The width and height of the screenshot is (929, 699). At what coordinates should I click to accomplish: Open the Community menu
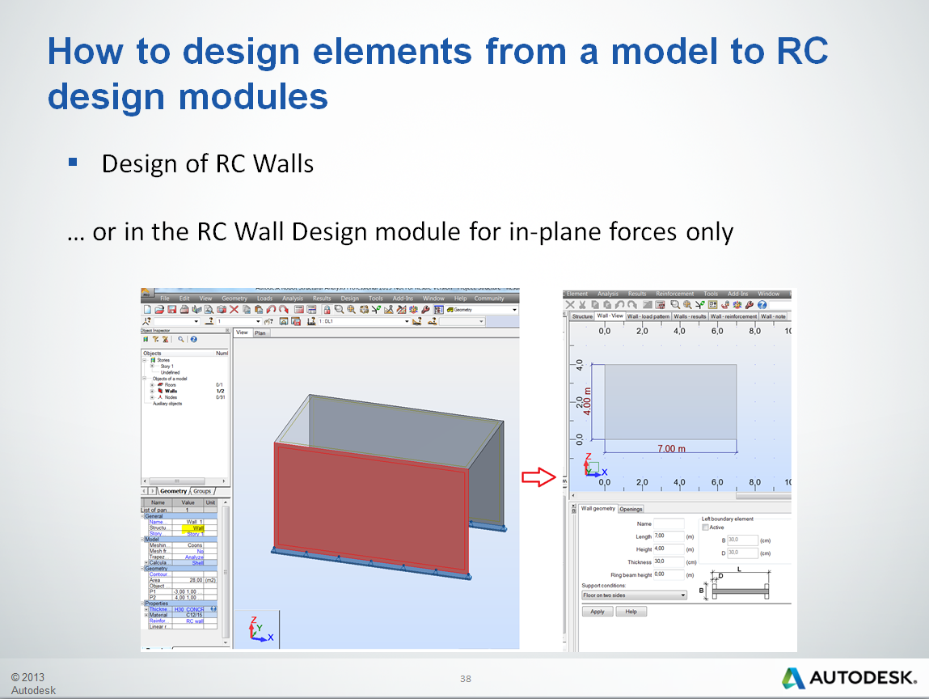[x=489, y=299]
